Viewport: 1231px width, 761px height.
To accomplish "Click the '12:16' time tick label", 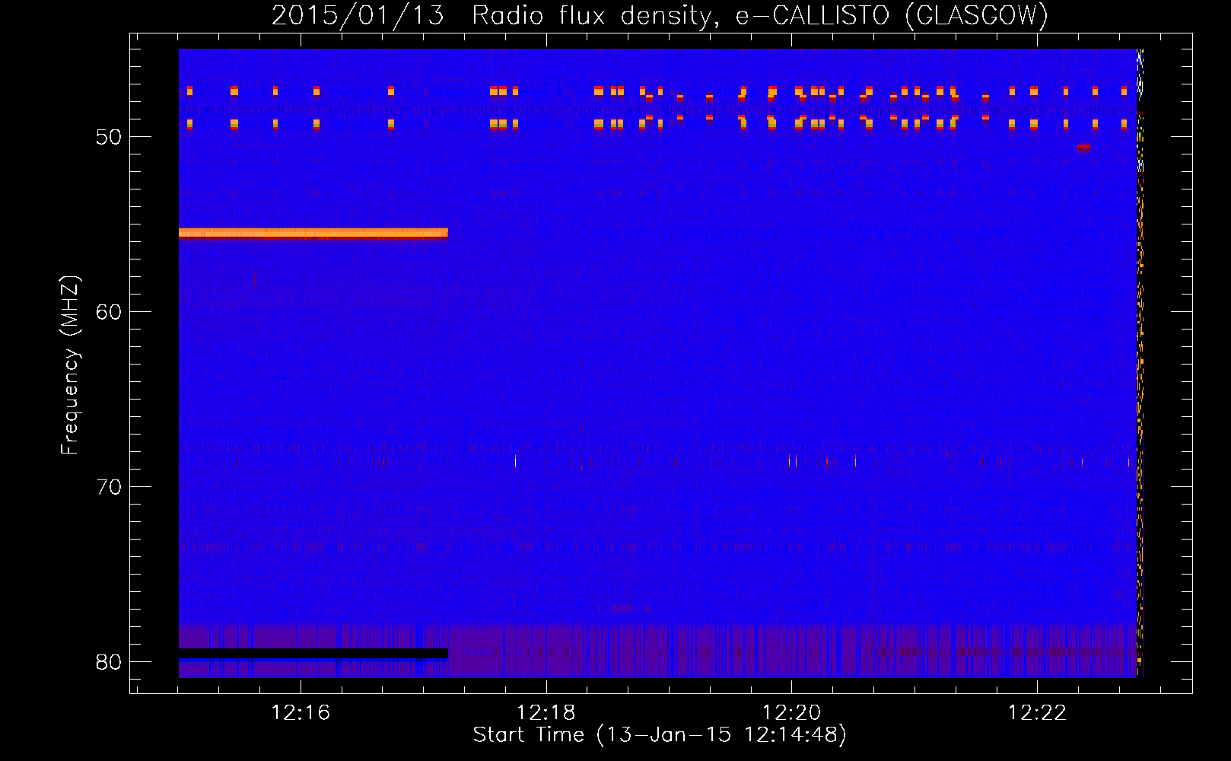I will coord(301,712).
